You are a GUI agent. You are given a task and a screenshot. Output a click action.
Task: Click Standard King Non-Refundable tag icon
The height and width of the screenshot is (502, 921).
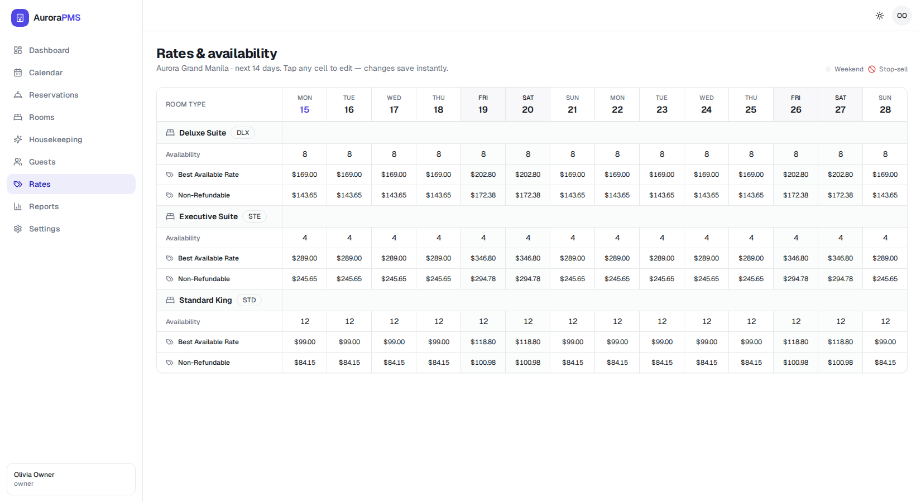tap(170, 363)
